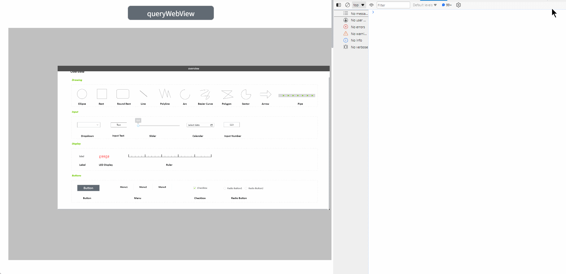Select the Round Rect shape

[x=123, y=94]
